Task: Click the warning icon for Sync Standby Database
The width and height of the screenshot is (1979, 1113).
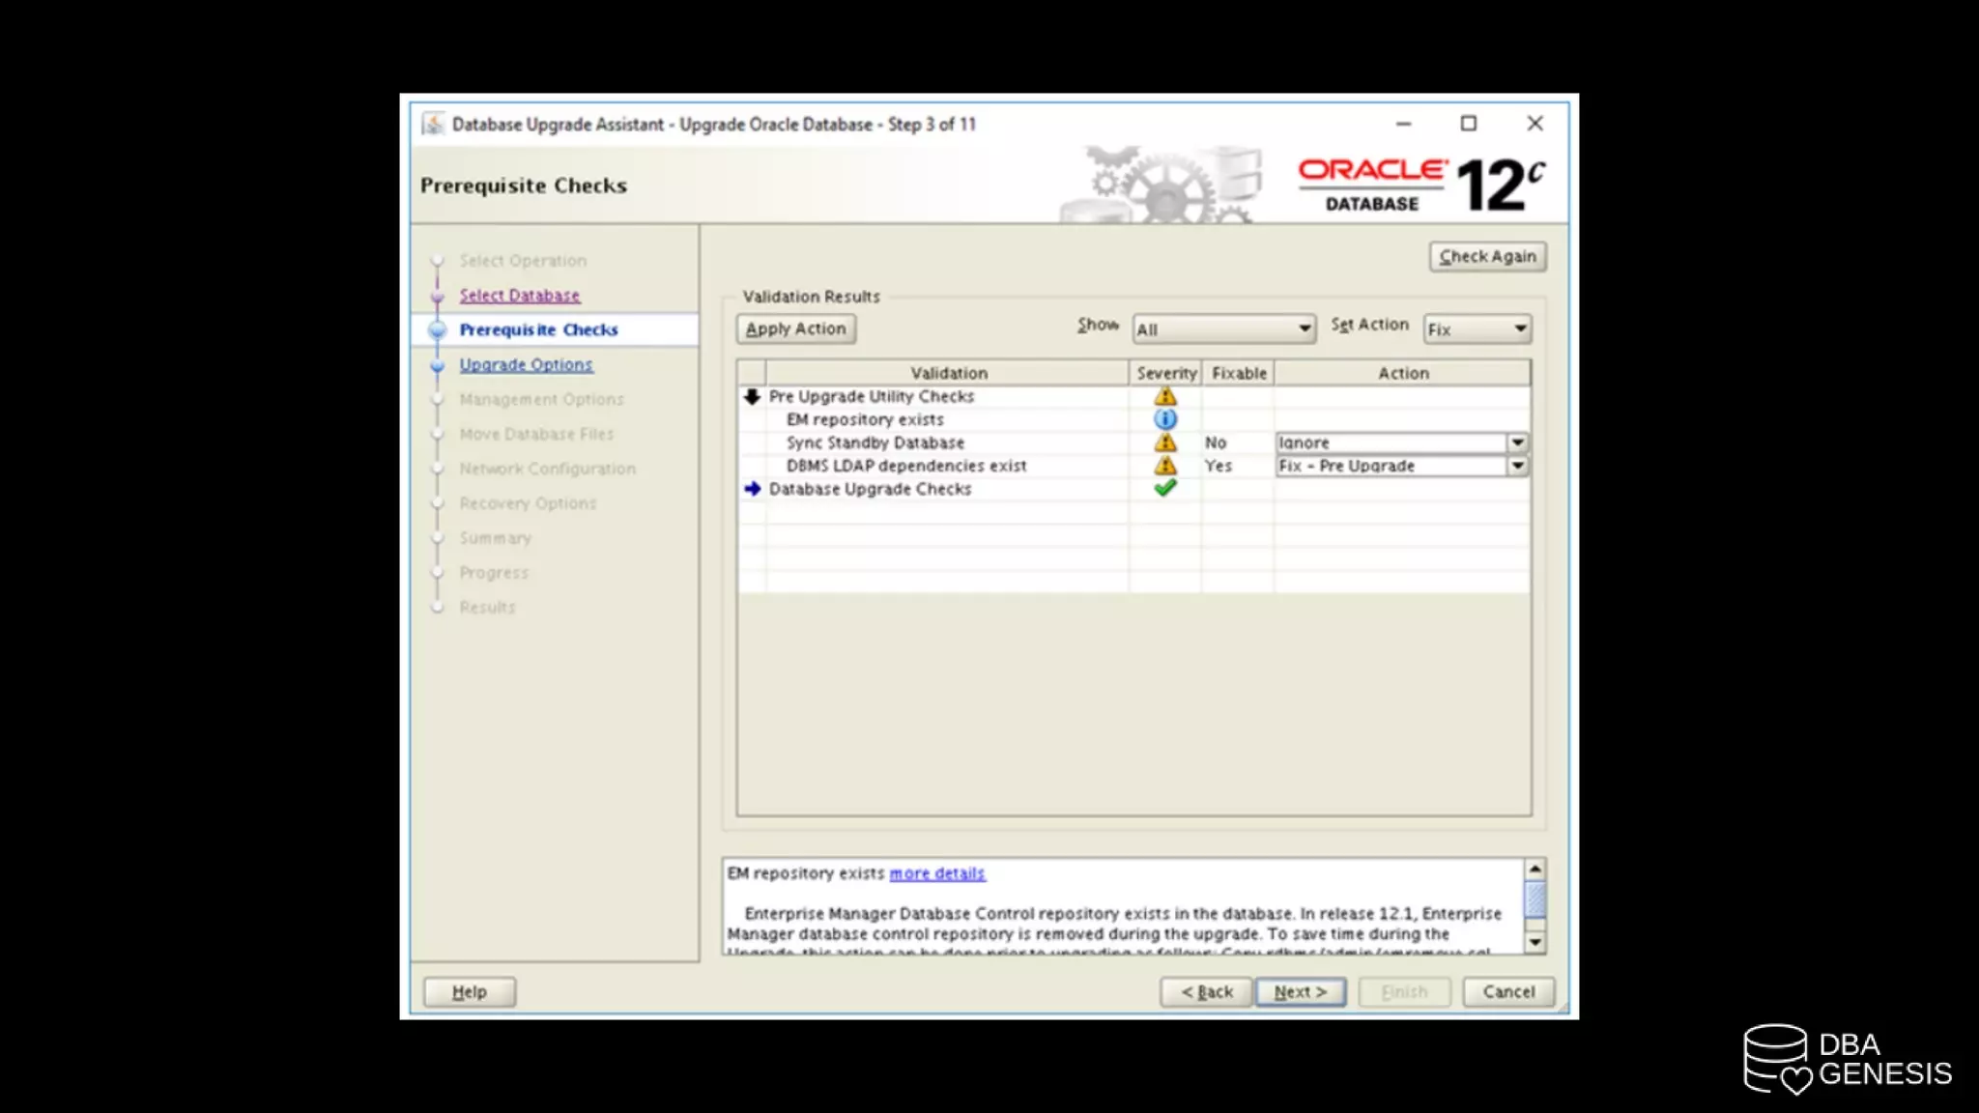Action: [1165, 442]
